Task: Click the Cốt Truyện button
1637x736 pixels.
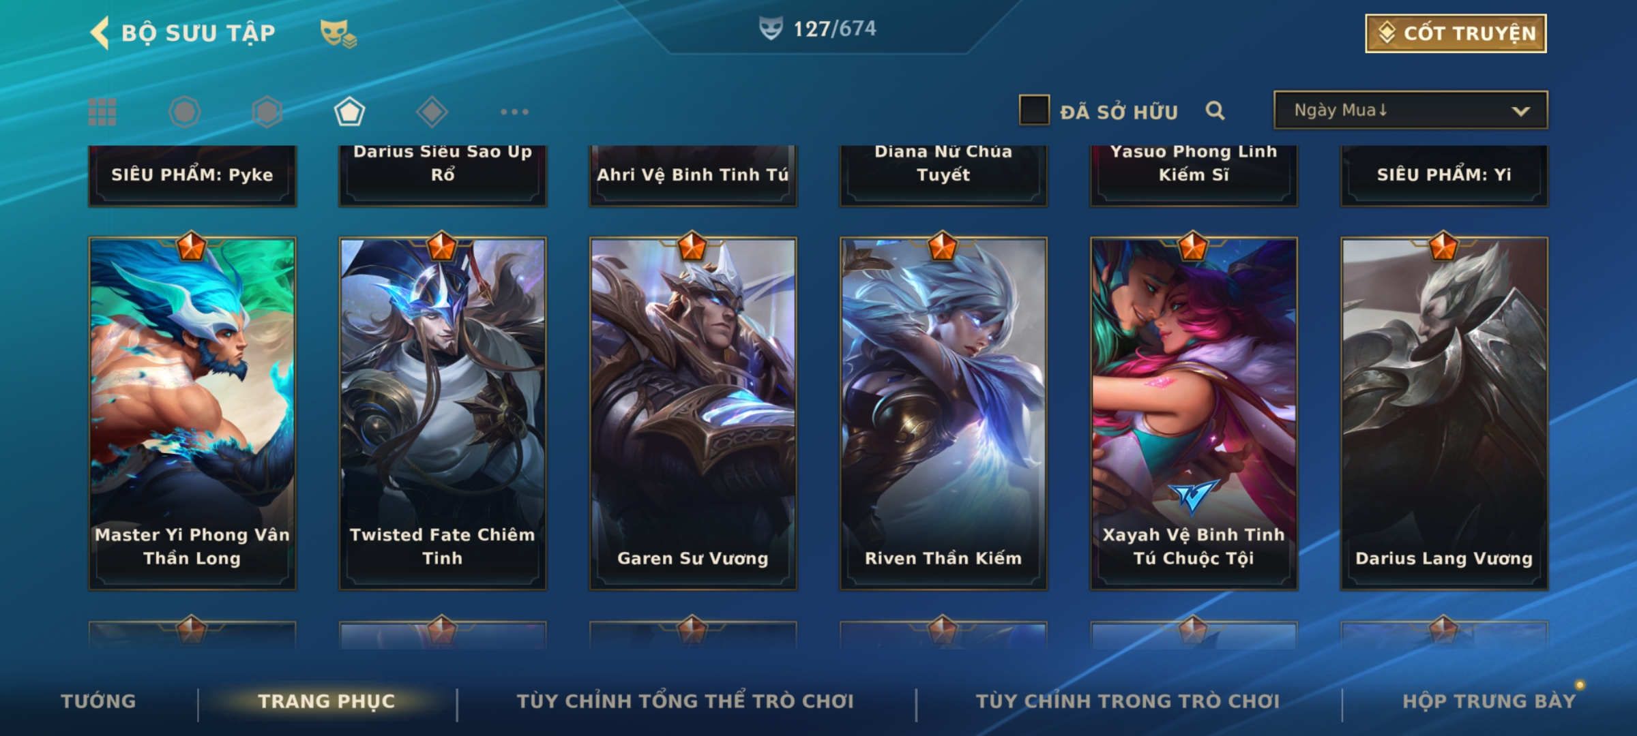Action: click(1456, 33)
